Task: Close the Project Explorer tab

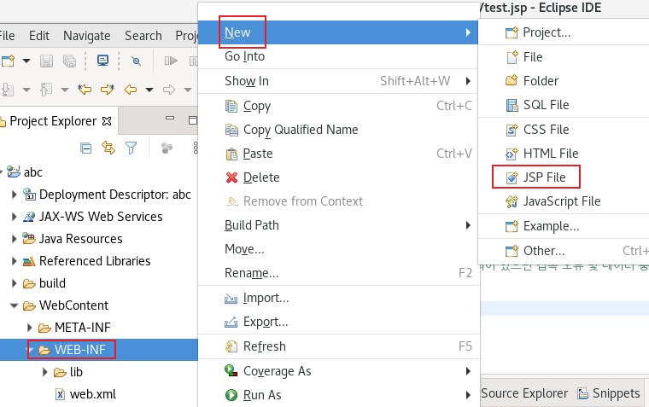Action: click(x=107, y=121)
